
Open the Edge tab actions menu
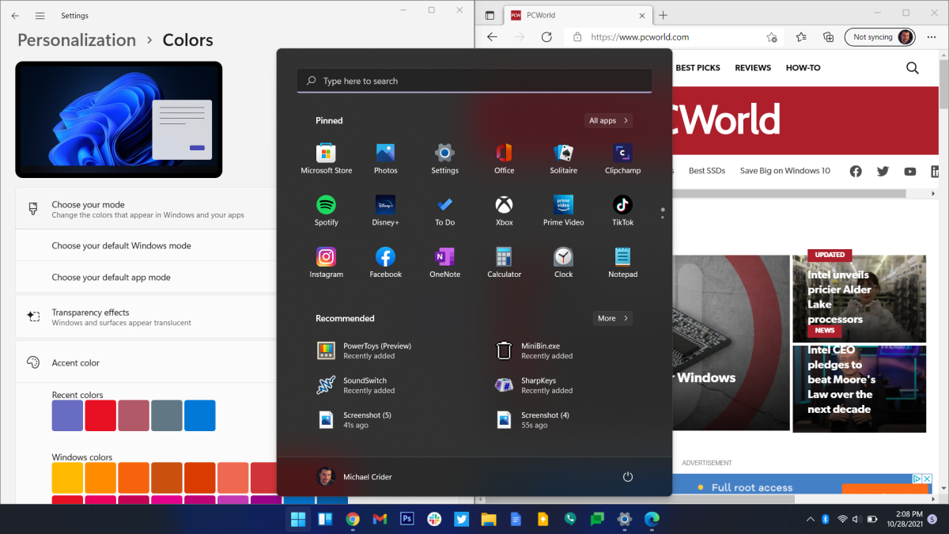pos(490,15)
